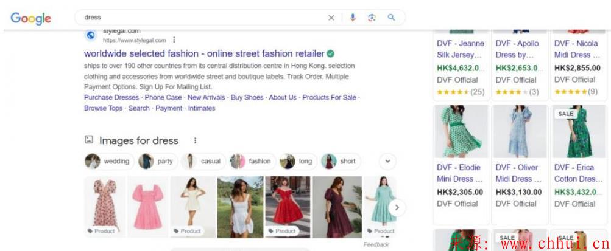Open the white dress outdoor photo thumbnail
This screenshot has height=251, width=611.
coord(241,207)
